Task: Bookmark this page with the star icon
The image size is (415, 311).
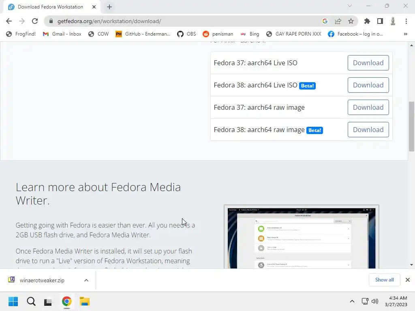Action: click(351, 21)
